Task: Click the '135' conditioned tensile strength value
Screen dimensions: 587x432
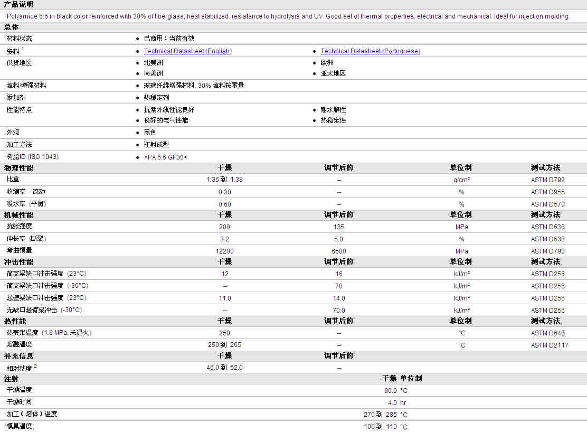Action: 338,227
